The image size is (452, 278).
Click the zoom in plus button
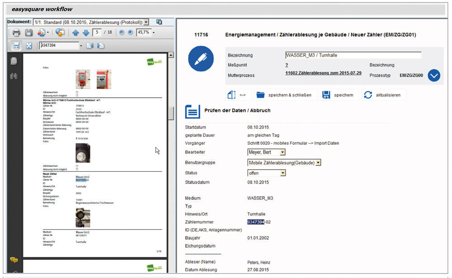pyautogui.click(x=131, y=33)
